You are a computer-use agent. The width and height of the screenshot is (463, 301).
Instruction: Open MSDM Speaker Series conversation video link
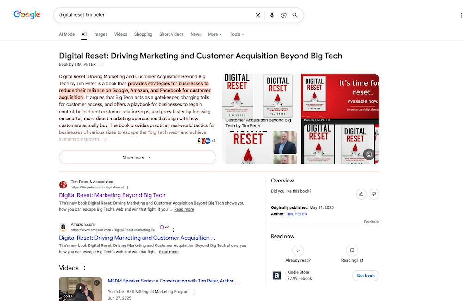[x=173, y=281]
